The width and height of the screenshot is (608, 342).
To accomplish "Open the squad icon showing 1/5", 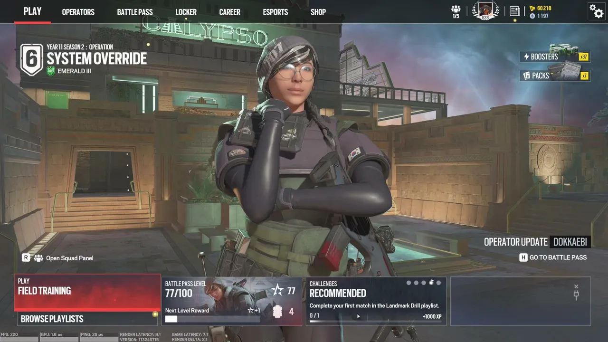I will (456, 11).
